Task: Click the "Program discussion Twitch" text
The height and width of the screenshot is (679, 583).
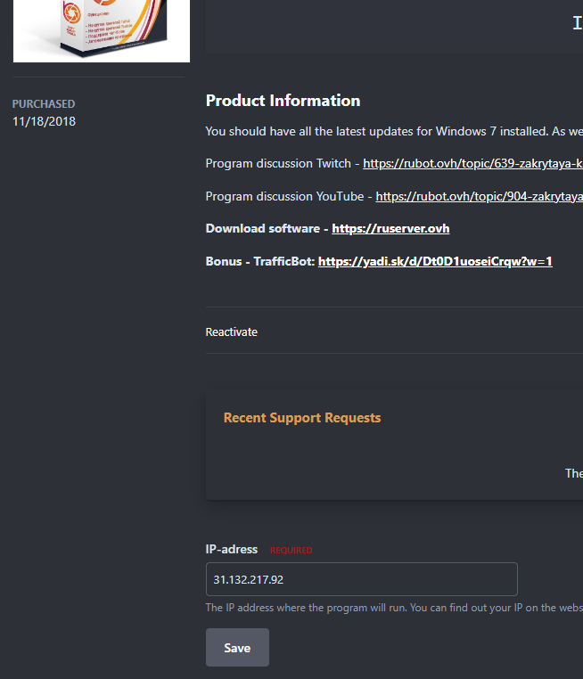Action: (x=278, y=164)
